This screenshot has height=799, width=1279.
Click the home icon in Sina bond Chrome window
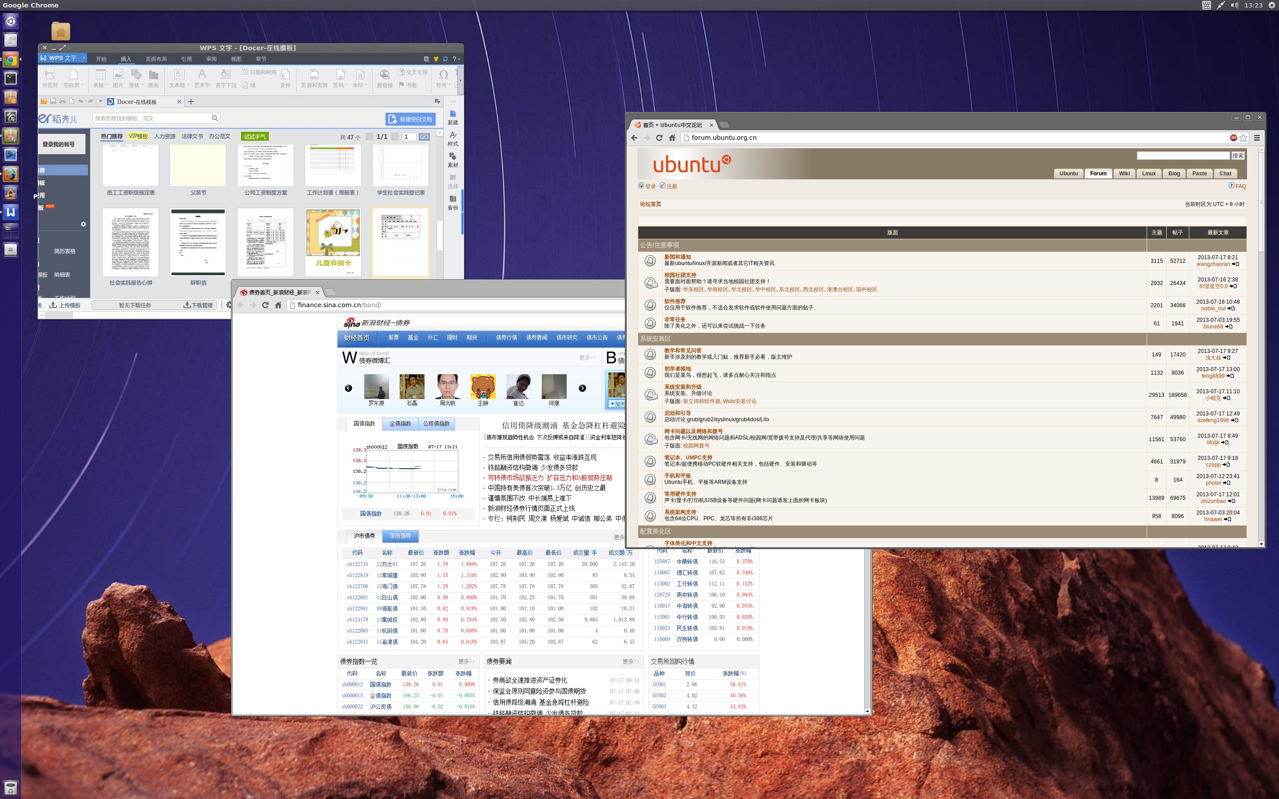[x=278, y=305]
